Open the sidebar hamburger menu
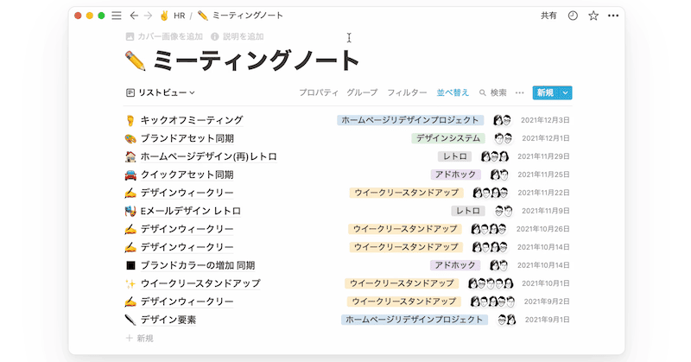691x362 pixels. pyautogui.click(x=116, y=16)
